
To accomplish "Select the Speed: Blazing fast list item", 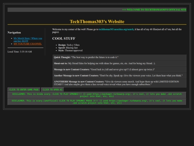I will [68, 48].
